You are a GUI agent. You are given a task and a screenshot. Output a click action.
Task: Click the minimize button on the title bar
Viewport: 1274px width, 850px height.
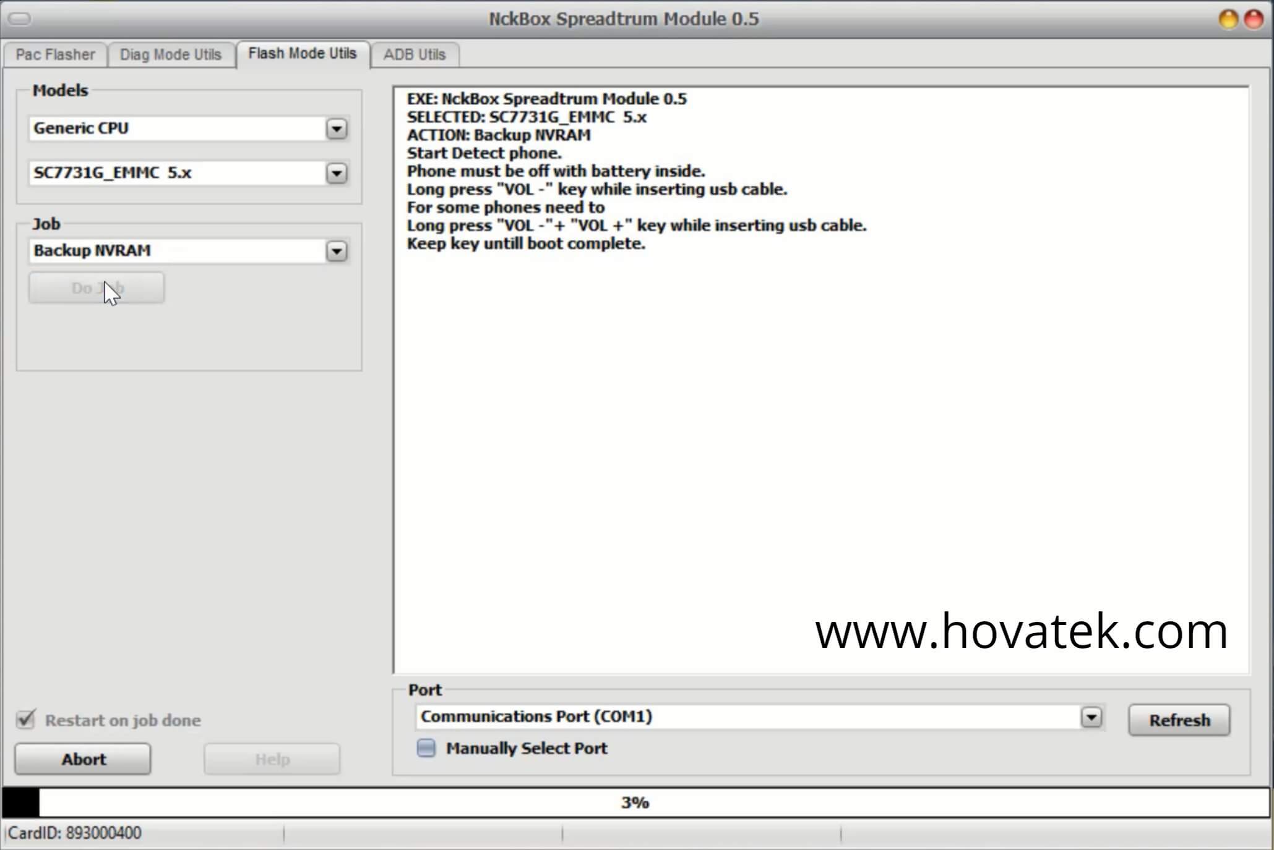click(19, 19)
